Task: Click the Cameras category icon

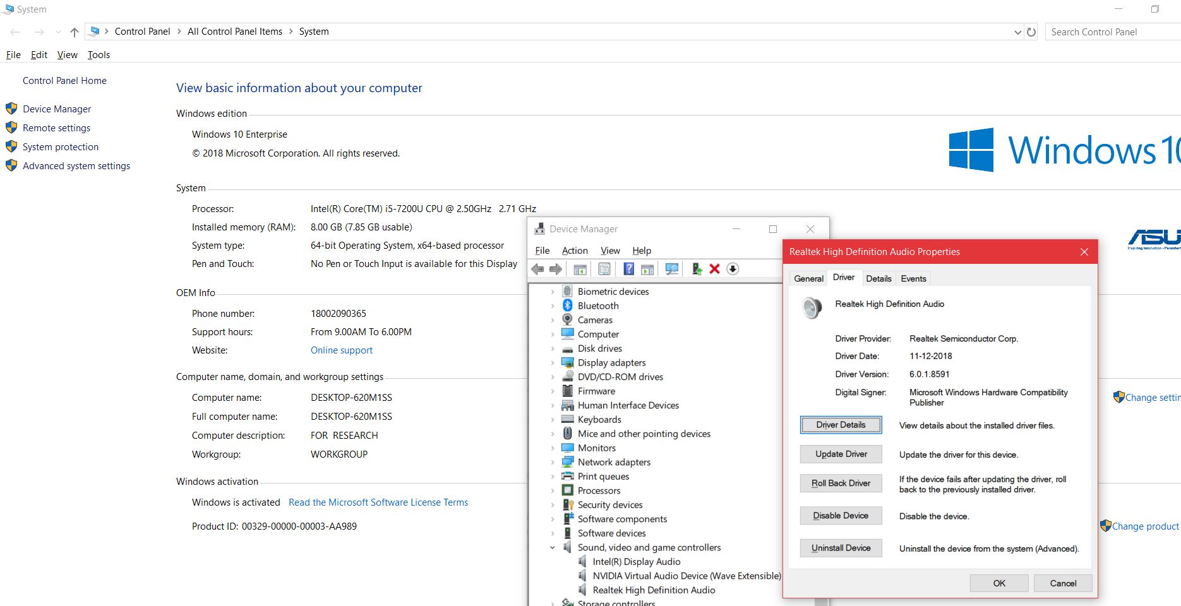Action: [567, 320]
